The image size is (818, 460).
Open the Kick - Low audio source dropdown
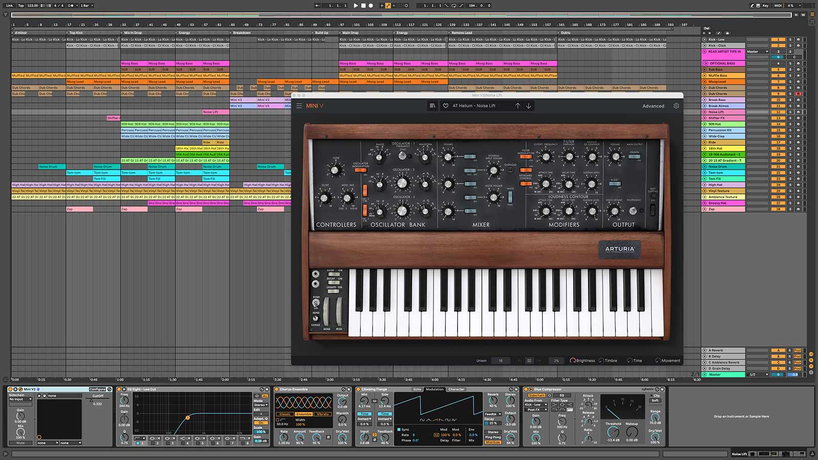(537, 405)
